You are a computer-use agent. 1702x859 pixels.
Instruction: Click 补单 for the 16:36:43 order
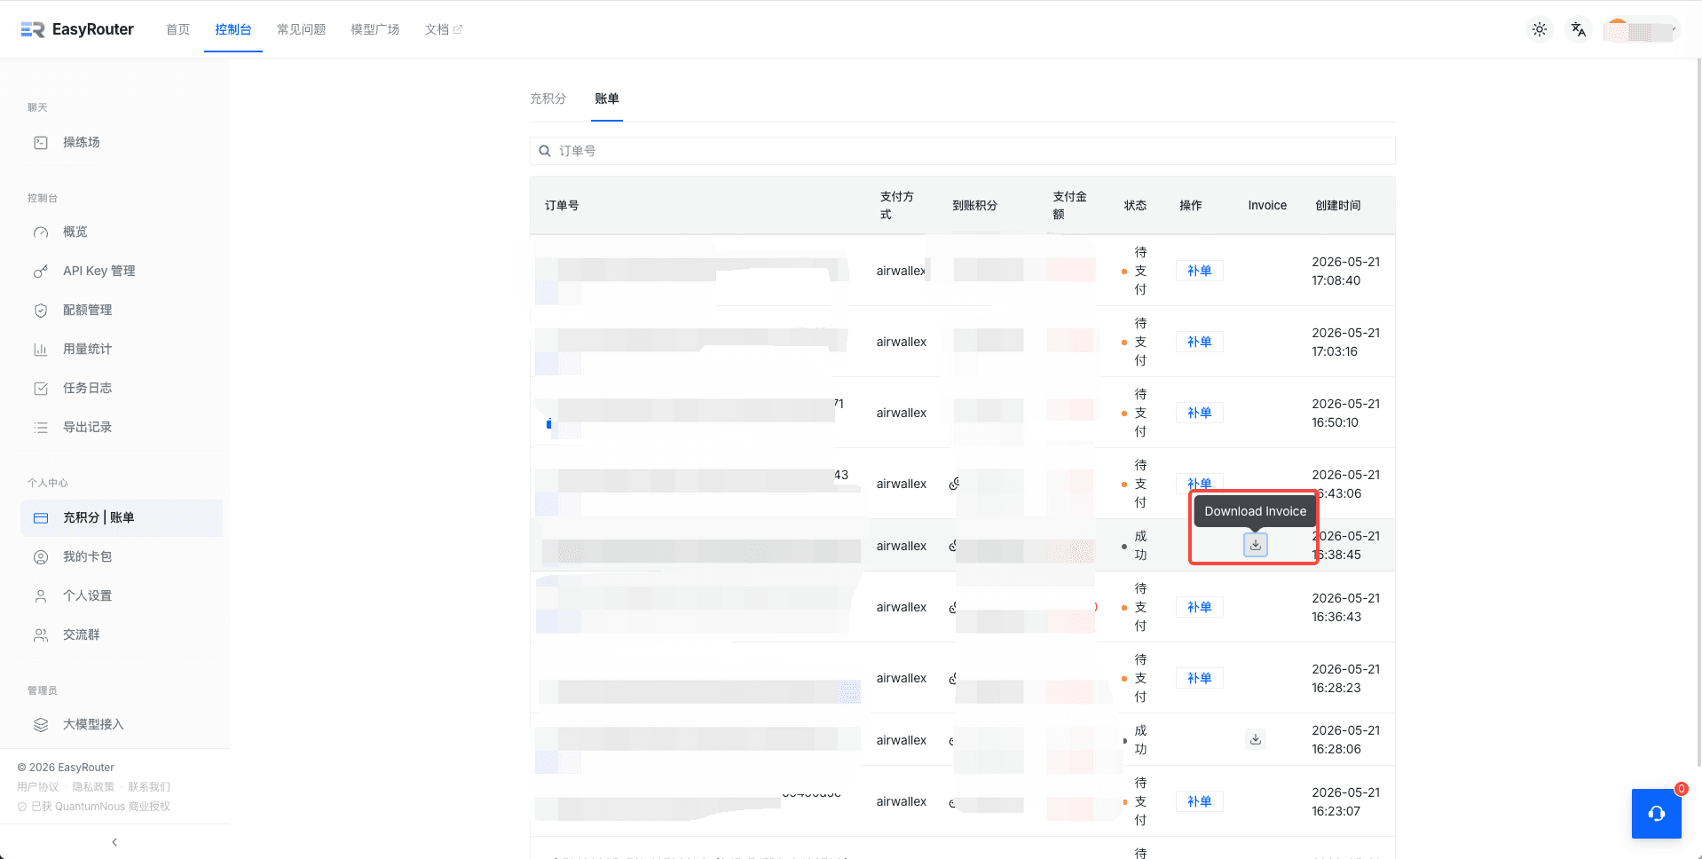1200,607
